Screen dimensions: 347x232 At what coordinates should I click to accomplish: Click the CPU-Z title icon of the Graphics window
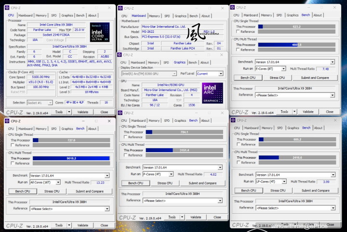pyautogui.click(x=120, y=55)
